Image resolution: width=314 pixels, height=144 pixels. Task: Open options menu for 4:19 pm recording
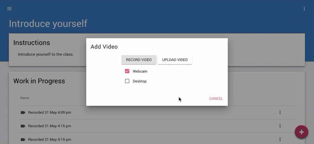pyautogui.click(x=280, y=139)
